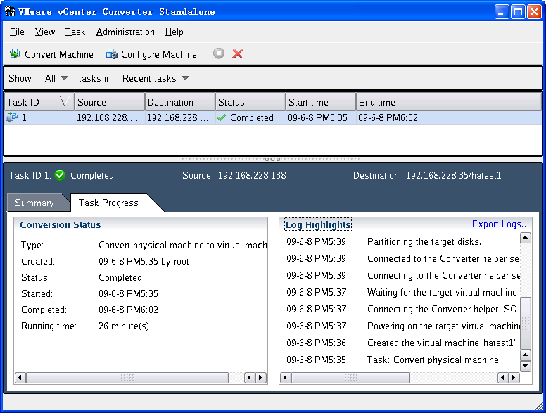Click the Configure Machine toolbar icon

pyautogui.click(x=111, y=54)
